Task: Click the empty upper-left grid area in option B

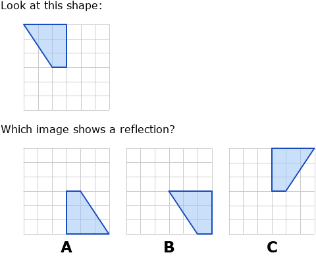Action: (147, 169)
